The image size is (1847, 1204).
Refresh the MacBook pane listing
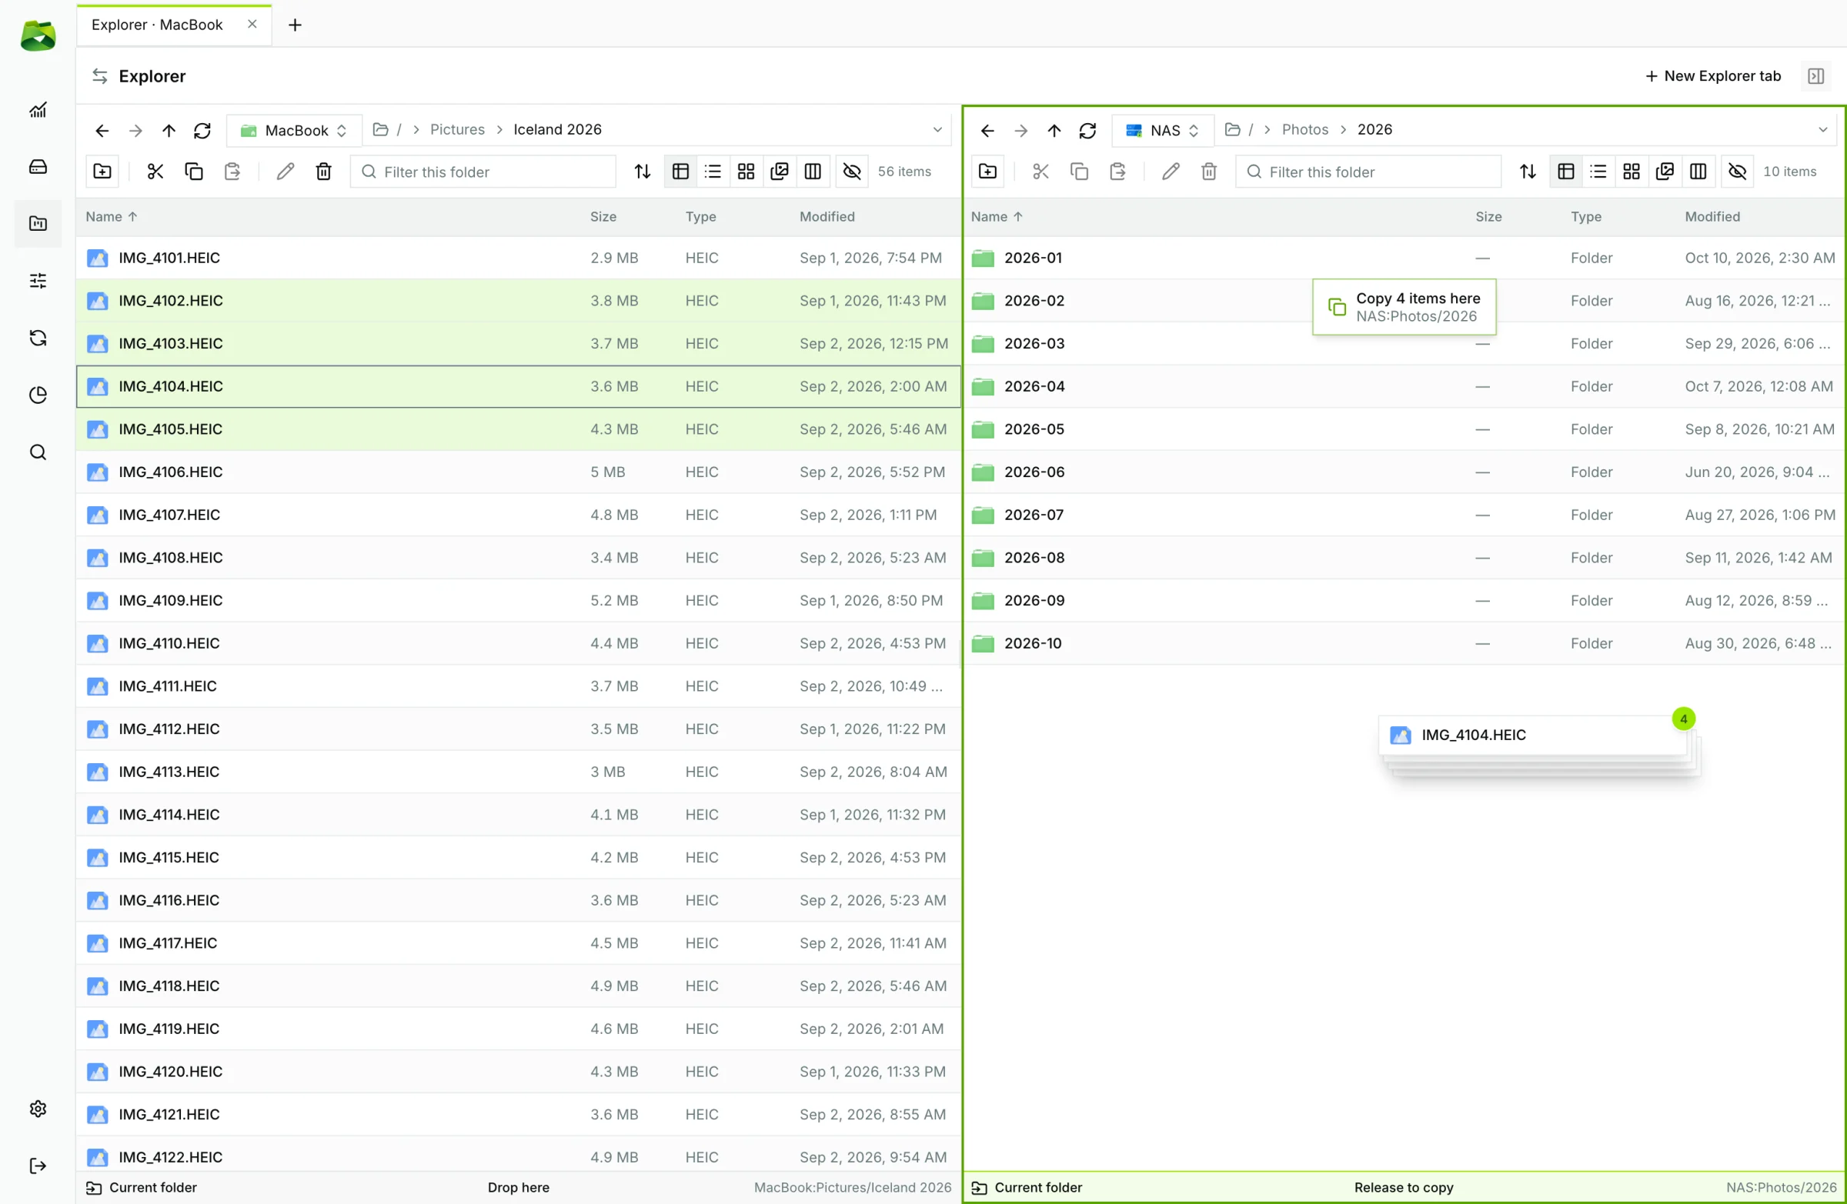point(202,130)
